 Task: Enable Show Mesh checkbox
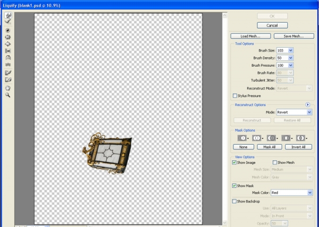275,162
